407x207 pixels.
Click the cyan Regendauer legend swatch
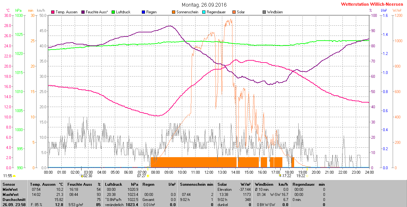(x=204, y=12)
